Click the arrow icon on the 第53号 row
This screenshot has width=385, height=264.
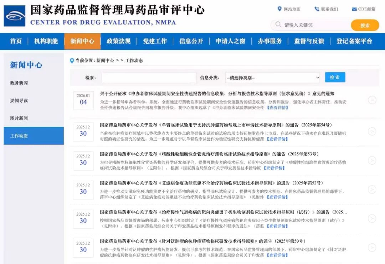click(372, 160)
